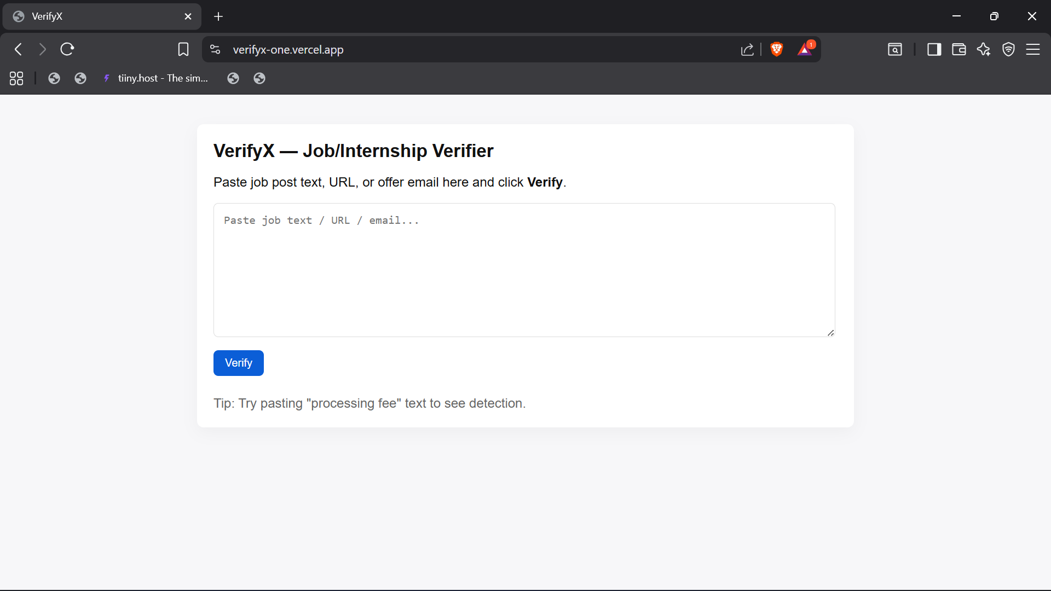This screenshot has height=591, width=1051.
Task: Open the hamburger main menu
Action: (1033, 49)
